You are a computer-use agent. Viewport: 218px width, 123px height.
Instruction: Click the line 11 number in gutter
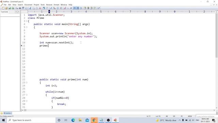pyautogui.click(x=24, y=45)
